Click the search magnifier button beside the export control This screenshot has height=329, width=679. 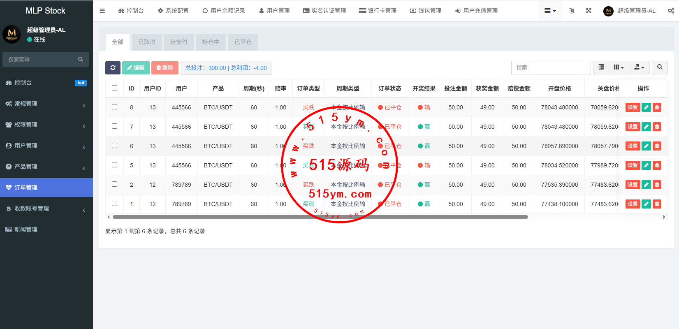(660, 67)
